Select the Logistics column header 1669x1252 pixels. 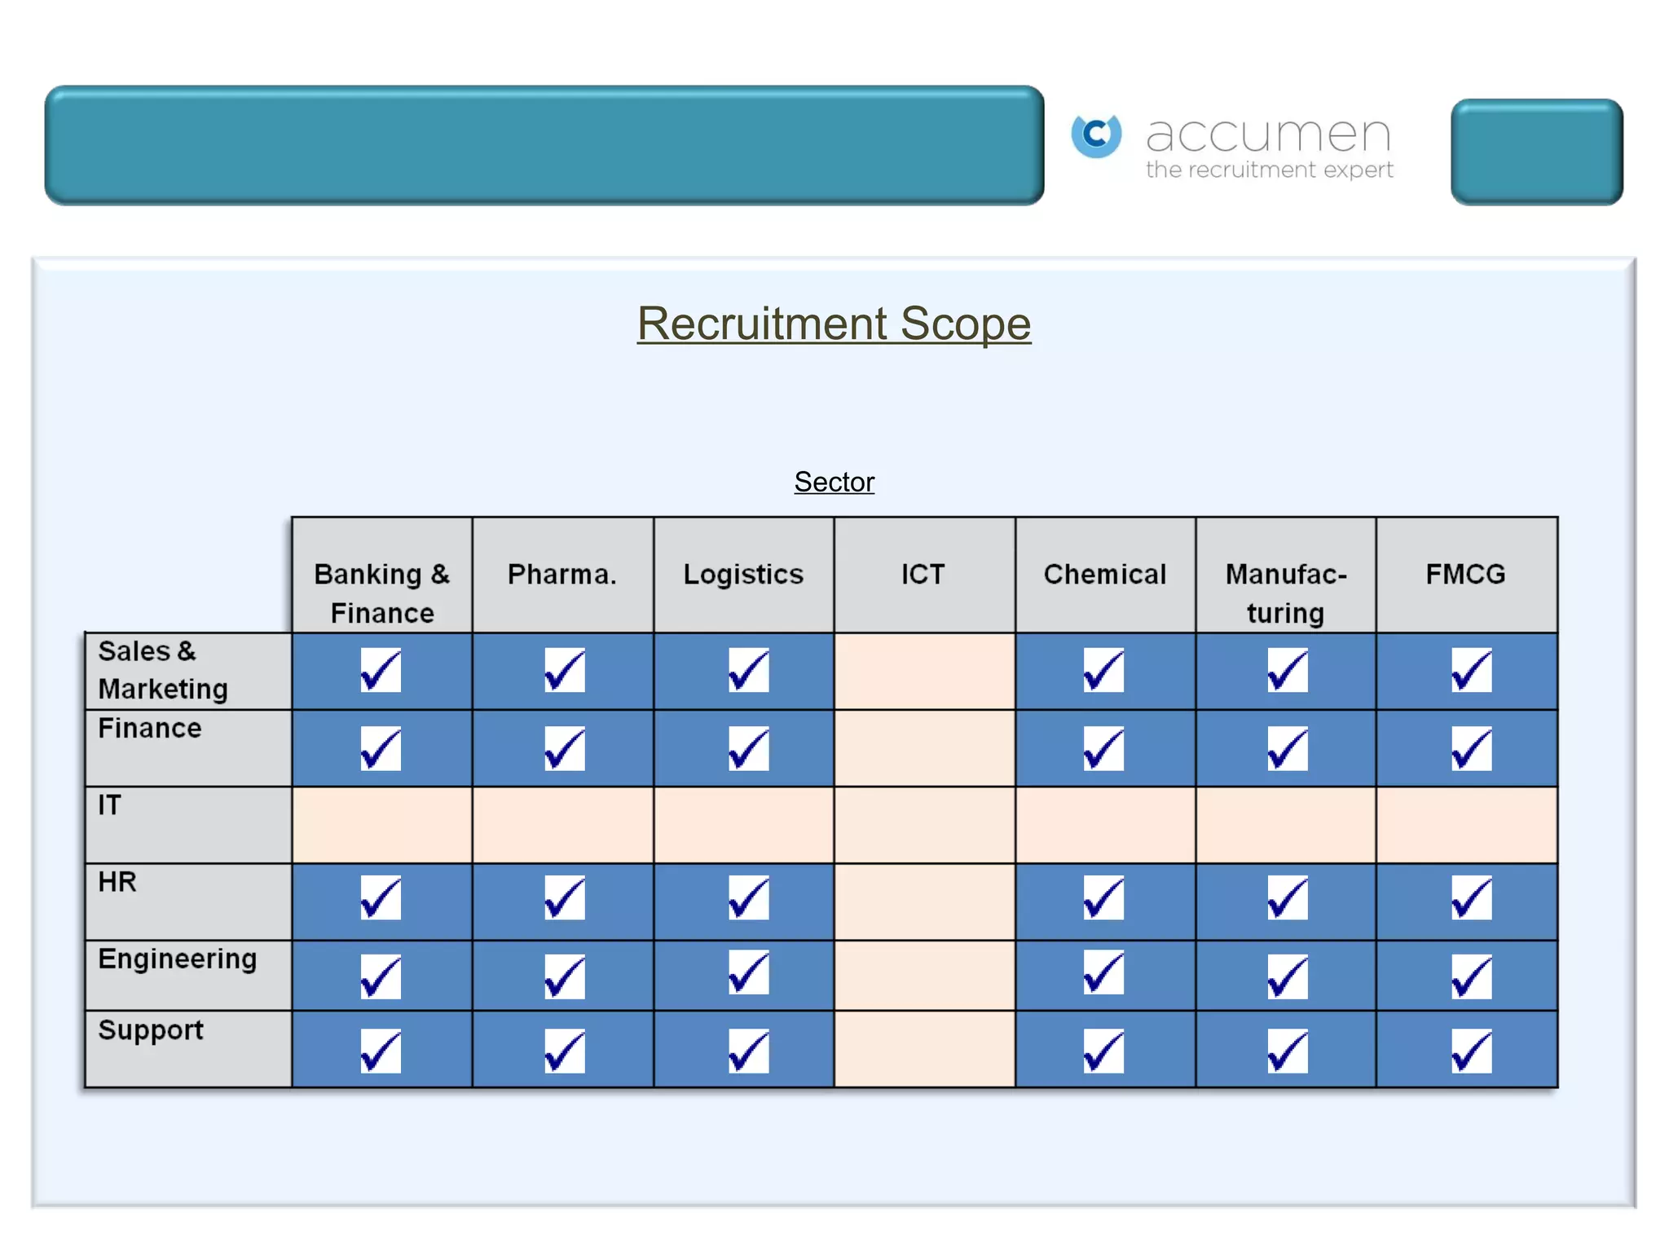(x=744, y=575)
